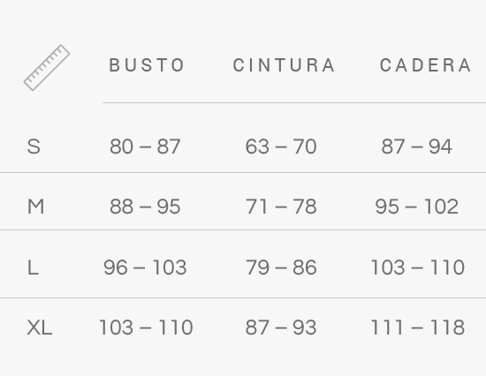Select the BUSTO column header

coord(147,65)
